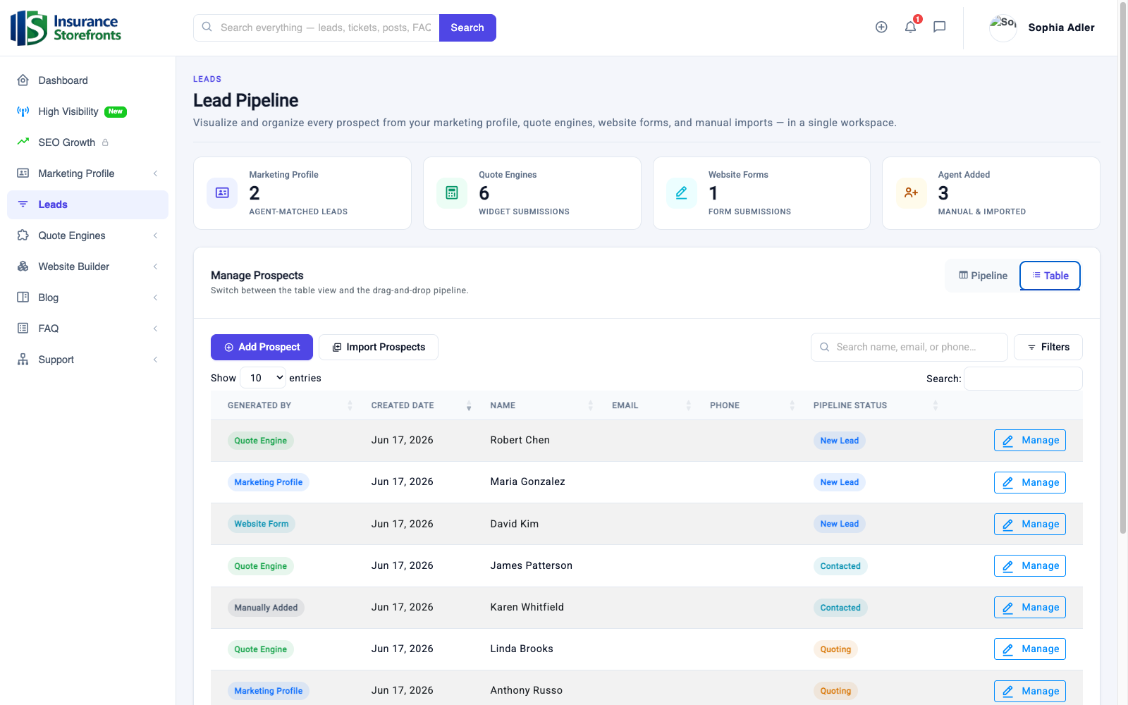Switch to the Table view

1050,276
